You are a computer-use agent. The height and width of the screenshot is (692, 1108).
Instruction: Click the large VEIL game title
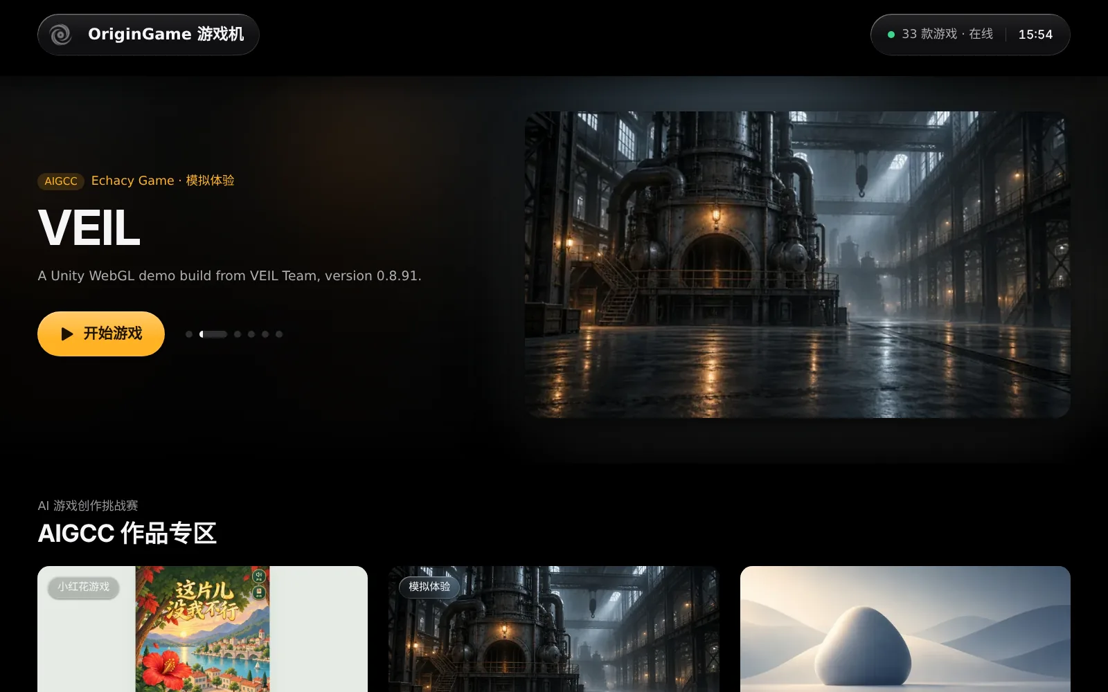(89, 228)
